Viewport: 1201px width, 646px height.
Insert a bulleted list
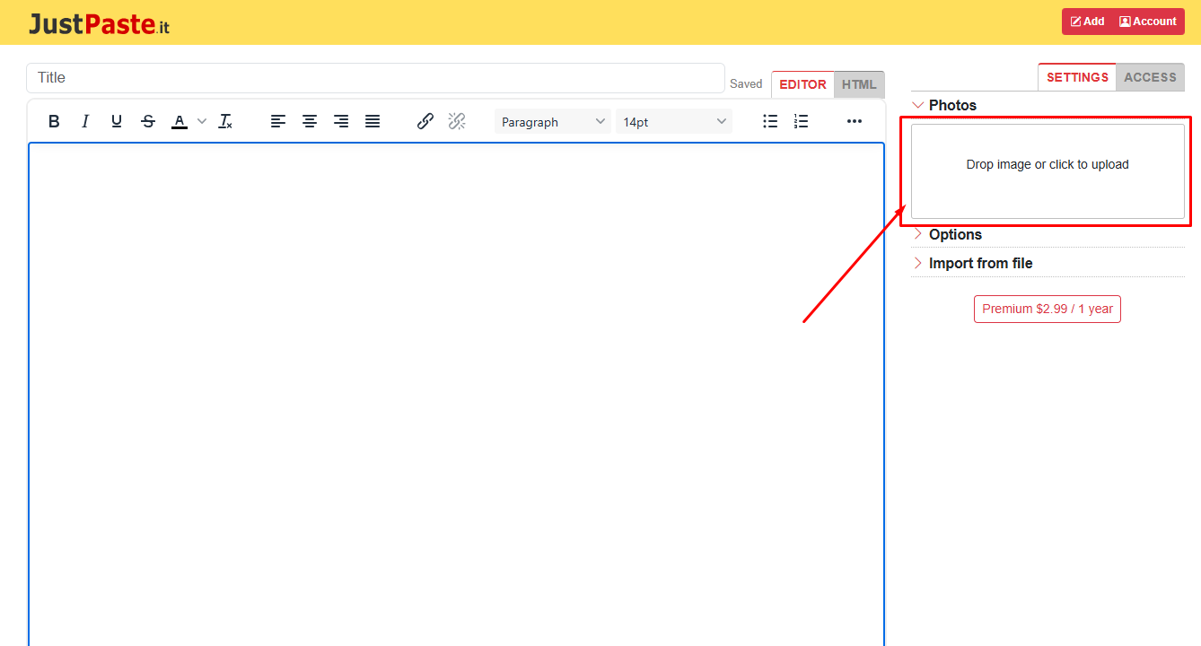(x=770, y=121)
